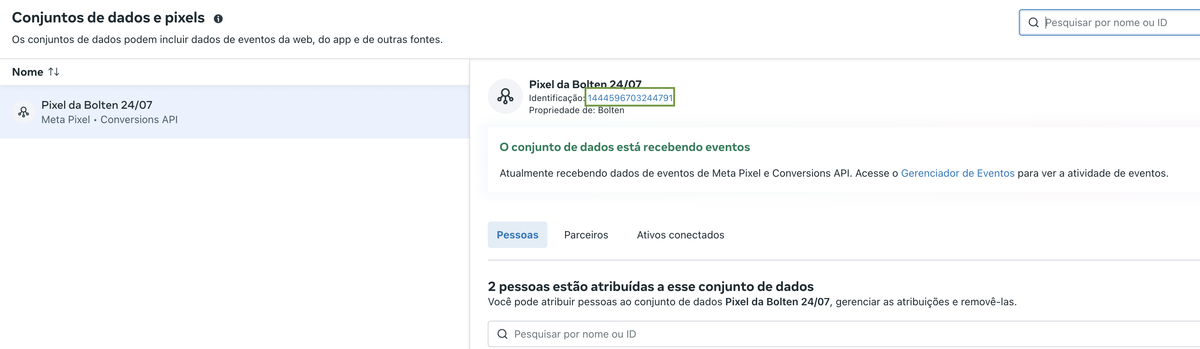This screenshot has width=1200, height=349.
Task: Click the Nome column header
Action: 28,72
